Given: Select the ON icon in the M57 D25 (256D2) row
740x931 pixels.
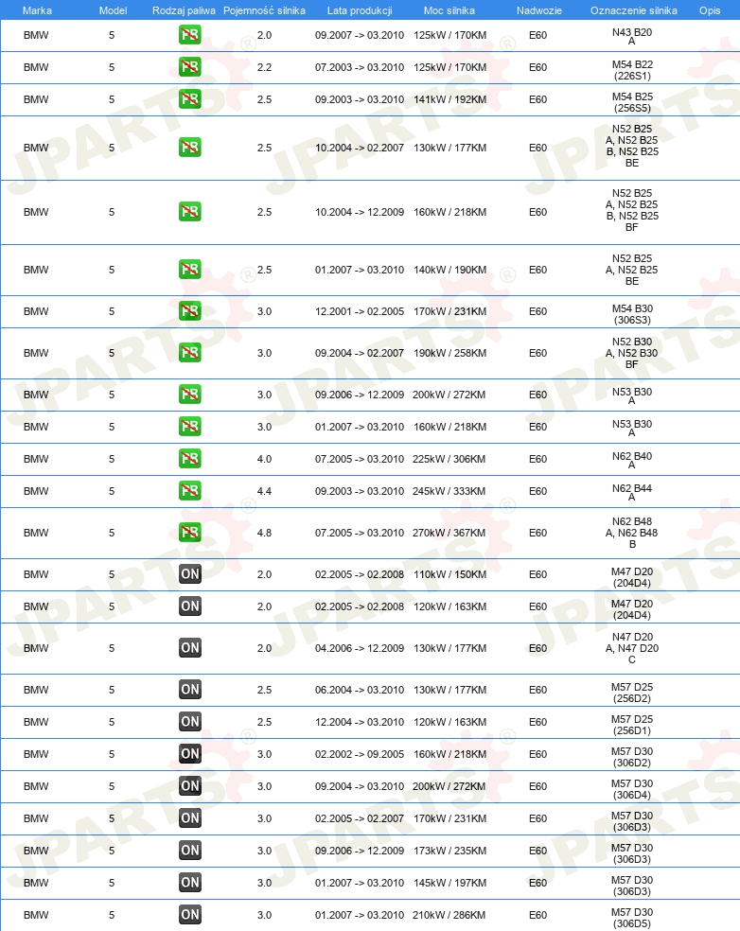Looking at the screenshot, I should (x=190, y=690).
